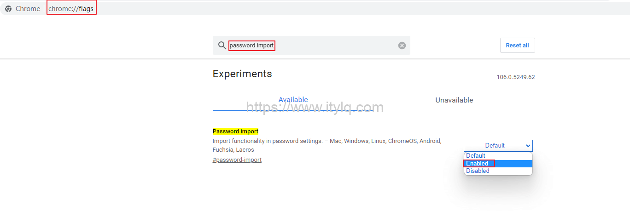
Task: Clear the search text with the X icon
Action: (x=402, y=46)
